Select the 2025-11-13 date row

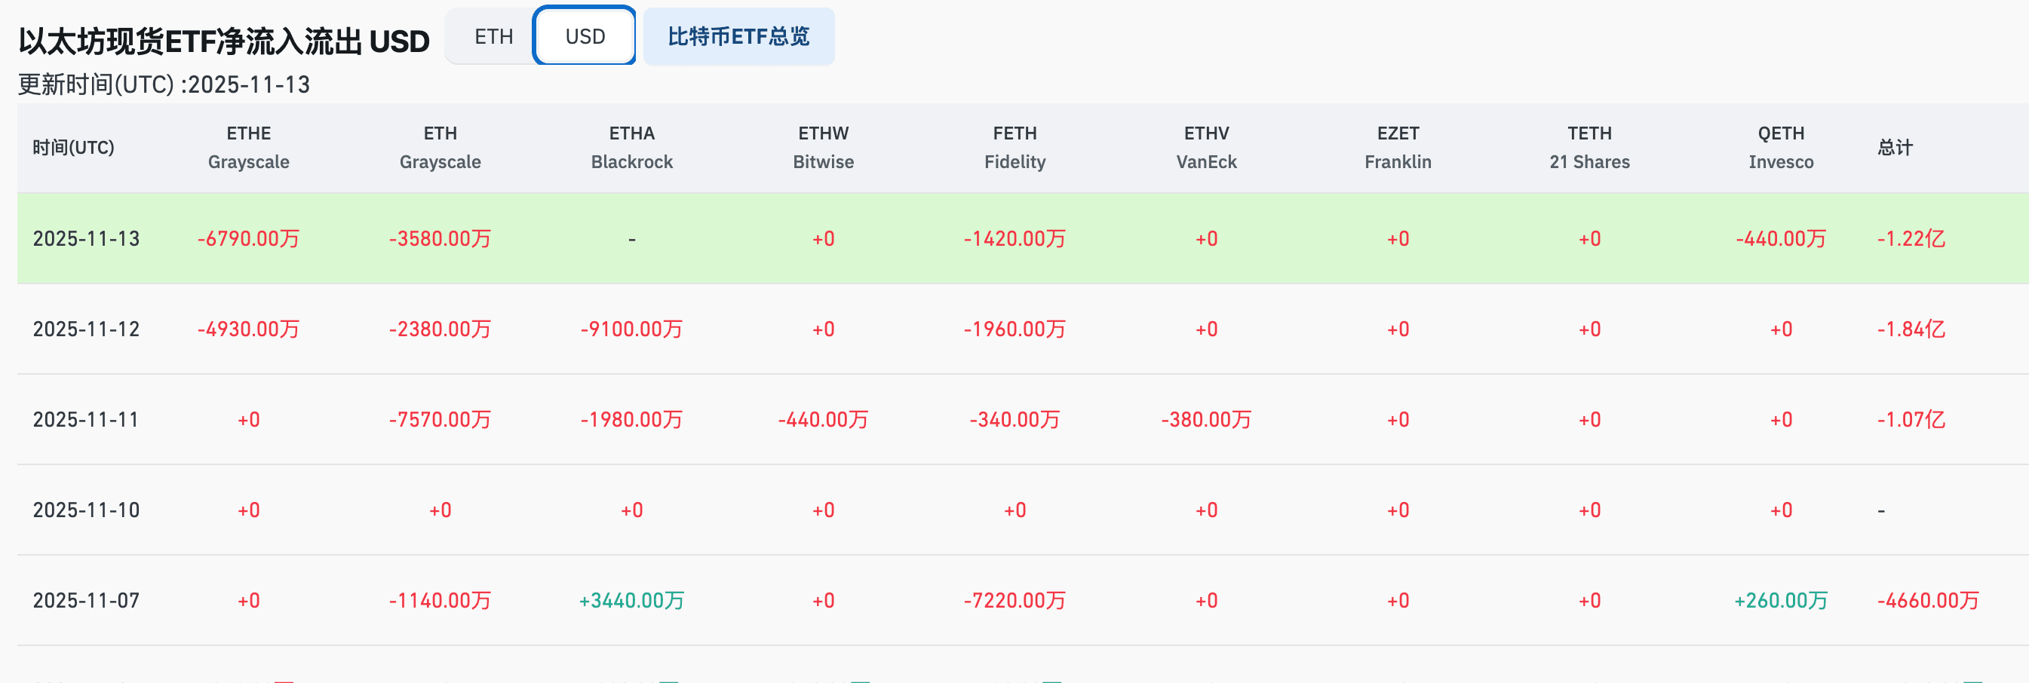[x=86, y=239]
